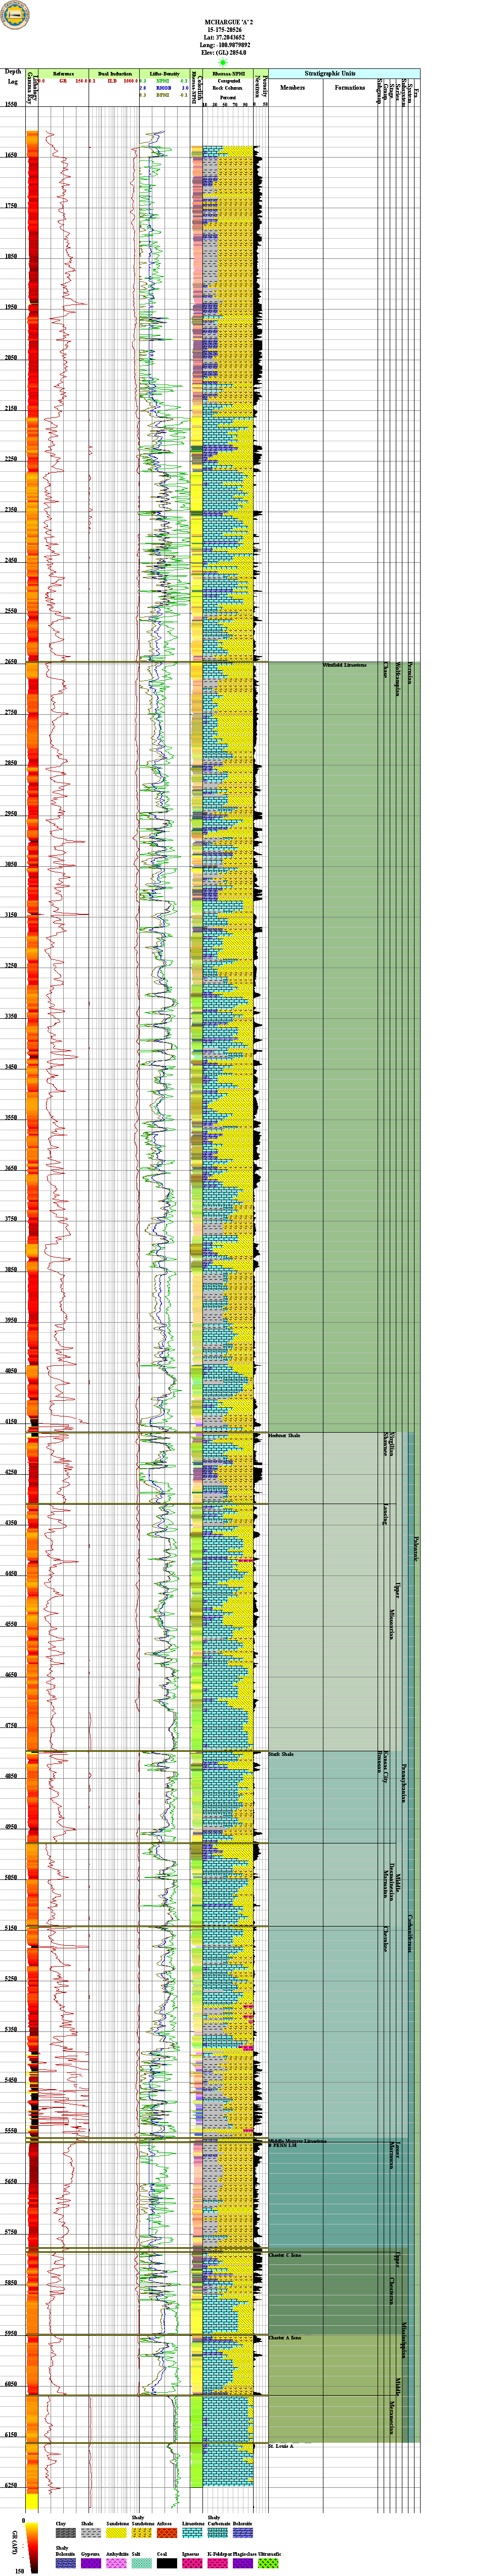Screen dimensions: 496x2576
Task: Click the circular survey logo at top left
Action: click(x=15, y=15)
